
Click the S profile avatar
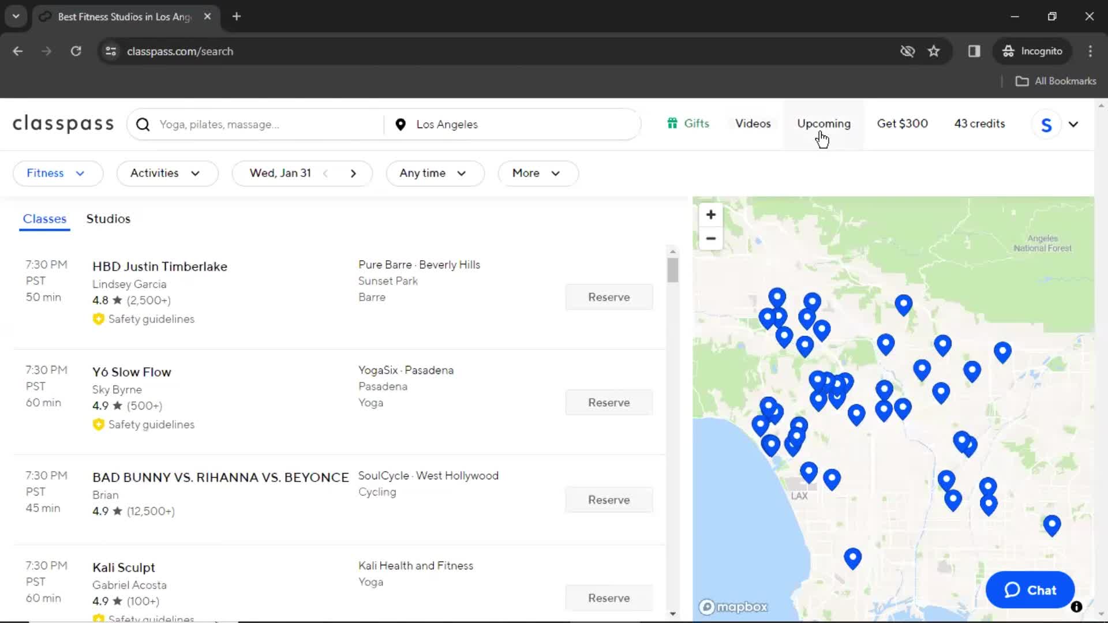coord(1046,125)
